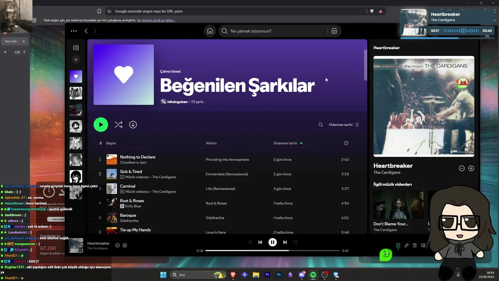499x281 pixels.
Task: Add Heartbreaker to playlist via right panel plus
Action: click(x=471, y=169)
